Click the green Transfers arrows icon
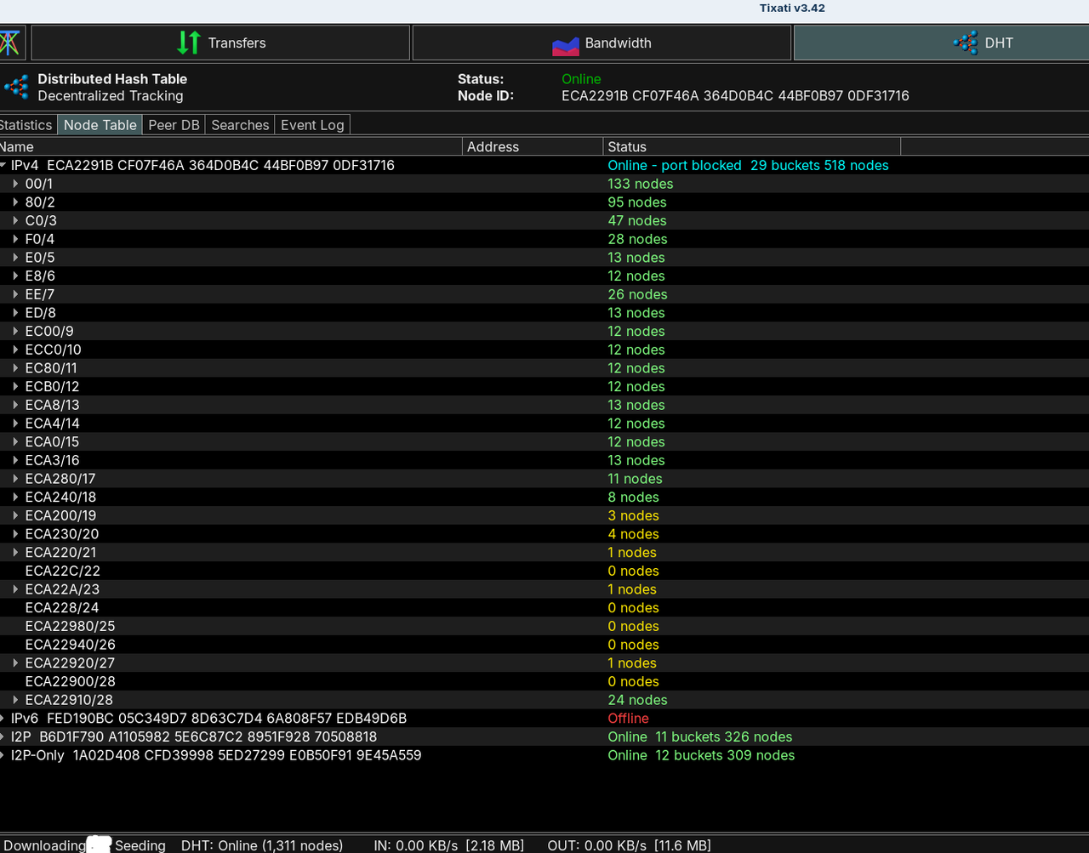 click(x=188, y=43)
